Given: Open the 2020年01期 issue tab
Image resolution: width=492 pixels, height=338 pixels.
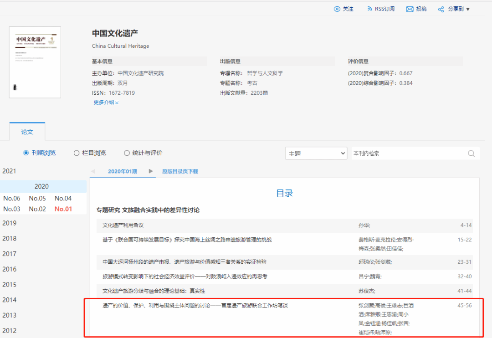Looking at the screenshot, I should [x=122, y=171].
